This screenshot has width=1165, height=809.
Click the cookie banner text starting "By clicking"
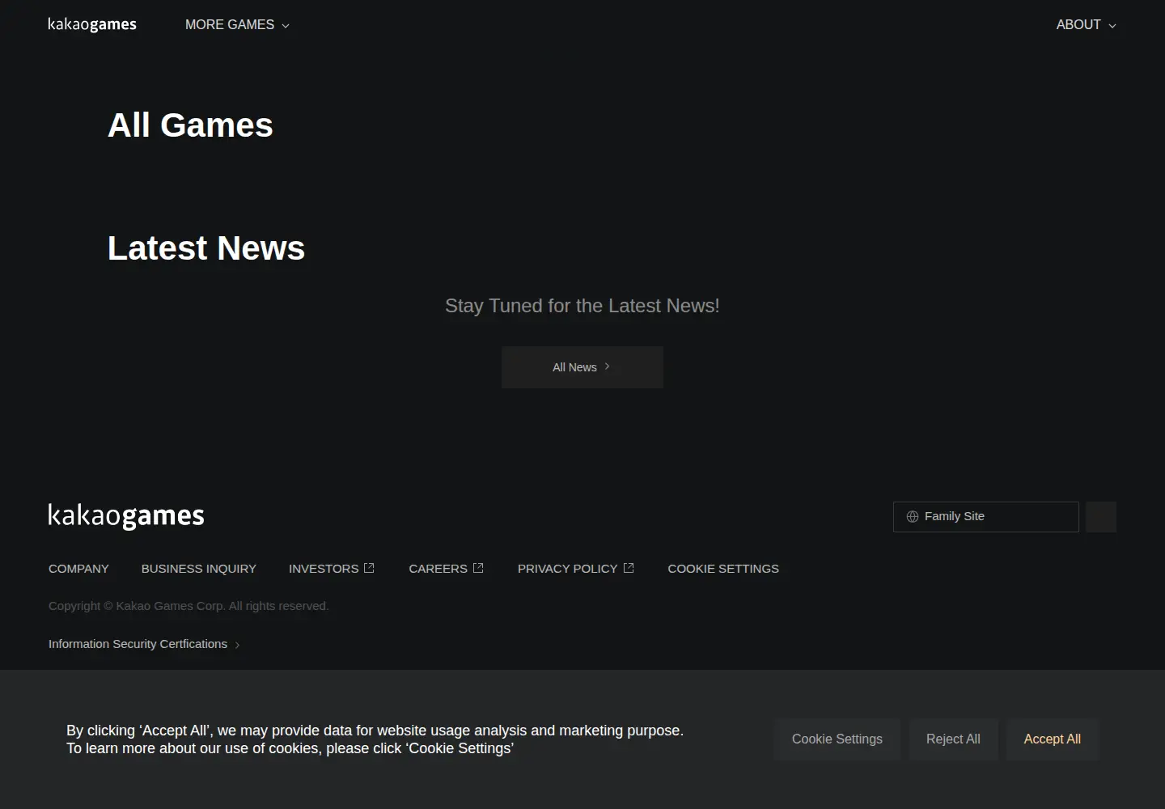(x=375, y=739)
